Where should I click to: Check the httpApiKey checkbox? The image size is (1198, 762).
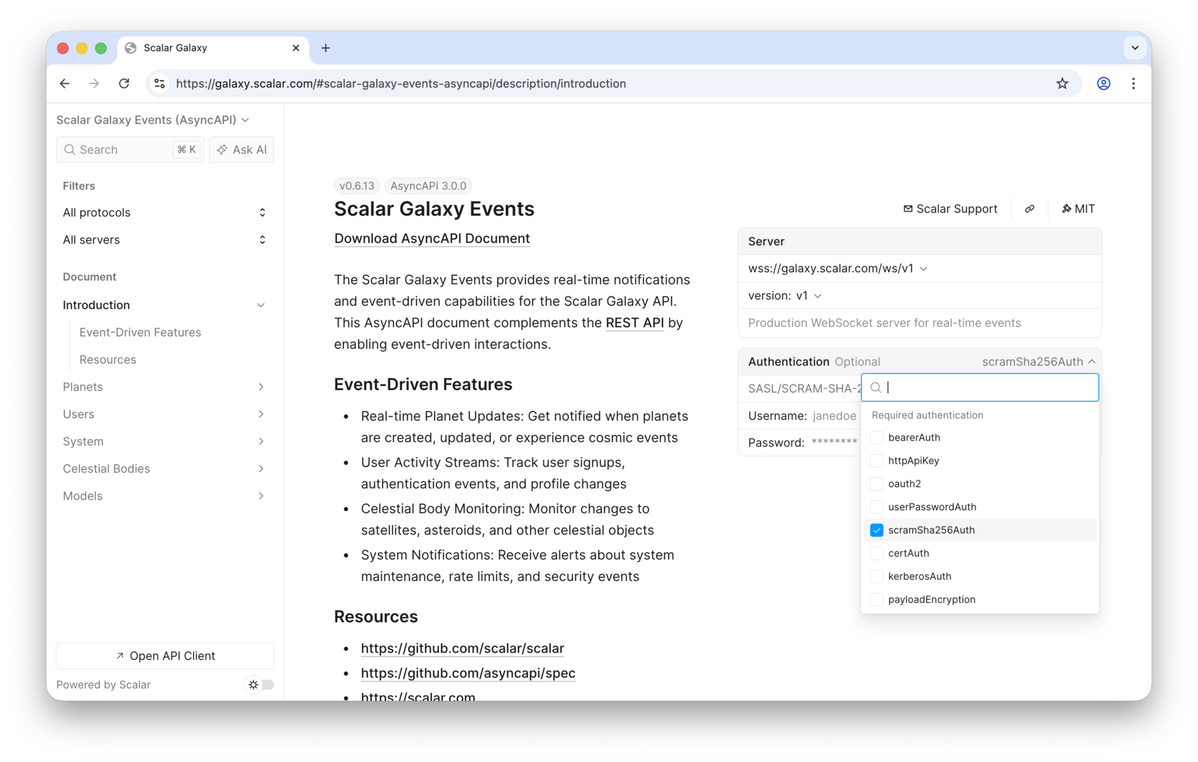(877, 461)
